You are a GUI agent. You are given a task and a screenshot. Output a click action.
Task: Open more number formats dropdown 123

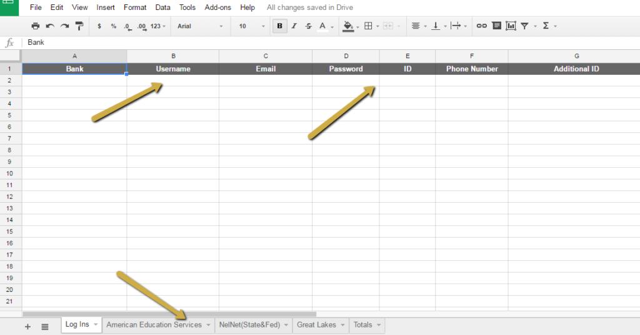tap(158, 26)
